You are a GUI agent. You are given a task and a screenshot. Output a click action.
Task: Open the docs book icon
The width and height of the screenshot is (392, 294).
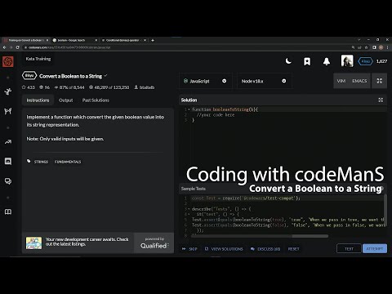[x=8, y=212]
